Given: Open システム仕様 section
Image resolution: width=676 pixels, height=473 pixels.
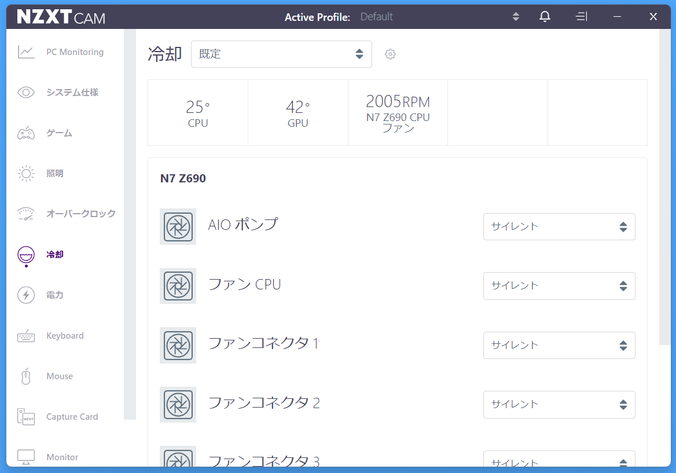Looking at the screenshot, I should click(x=72, y=92).
